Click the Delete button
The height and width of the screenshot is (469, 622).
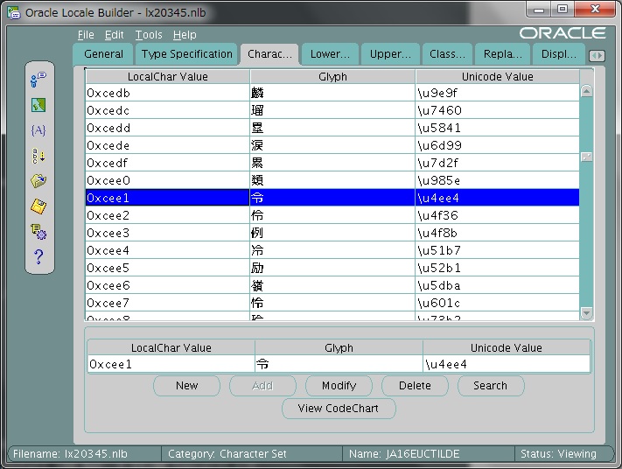[x=415, y=386]
